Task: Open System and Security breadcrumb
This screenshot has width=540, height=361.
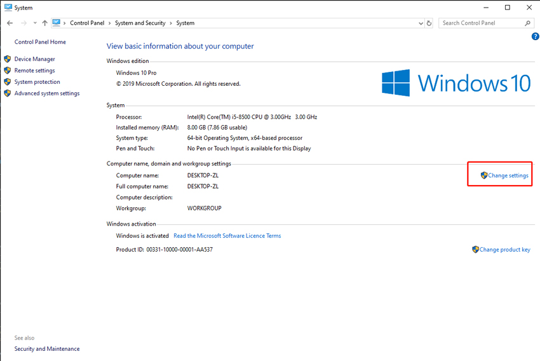Action: [140, 23]
